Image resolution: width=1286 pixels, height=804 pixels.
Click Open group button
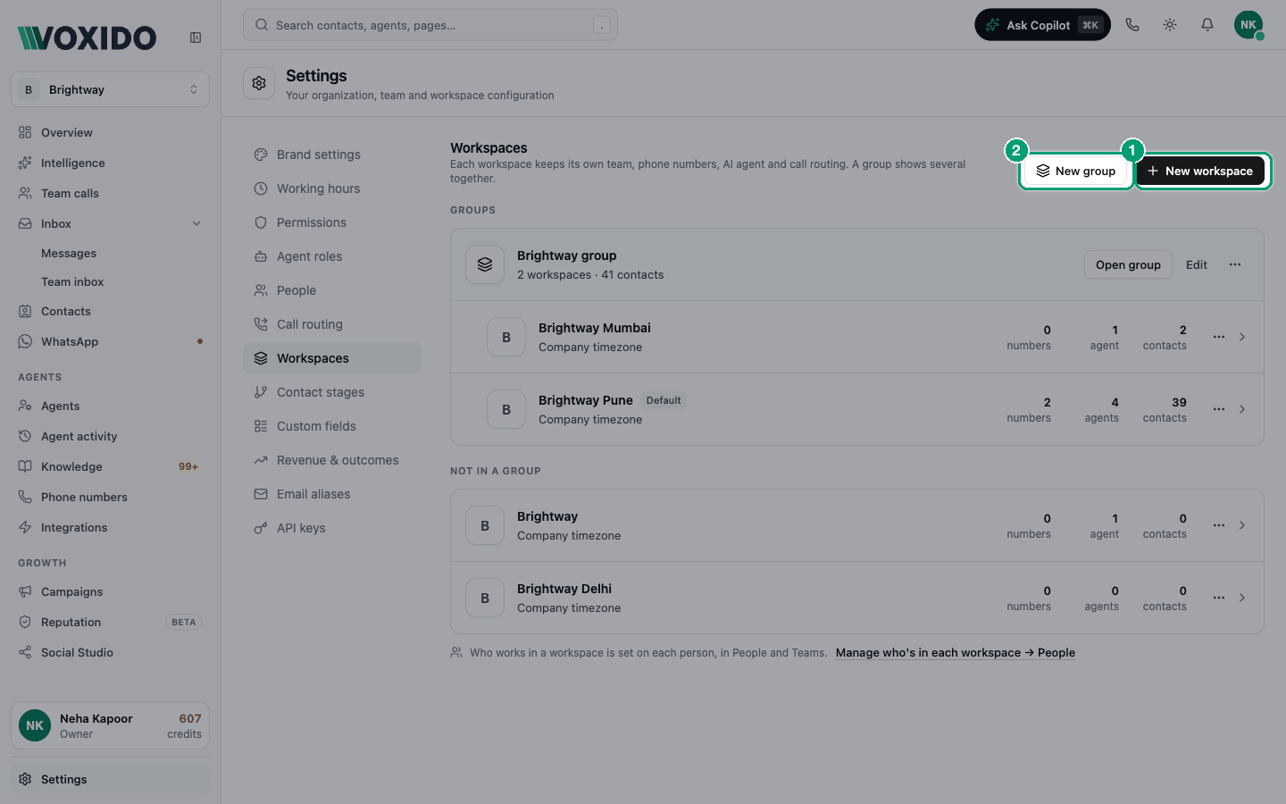(1128, 264)
